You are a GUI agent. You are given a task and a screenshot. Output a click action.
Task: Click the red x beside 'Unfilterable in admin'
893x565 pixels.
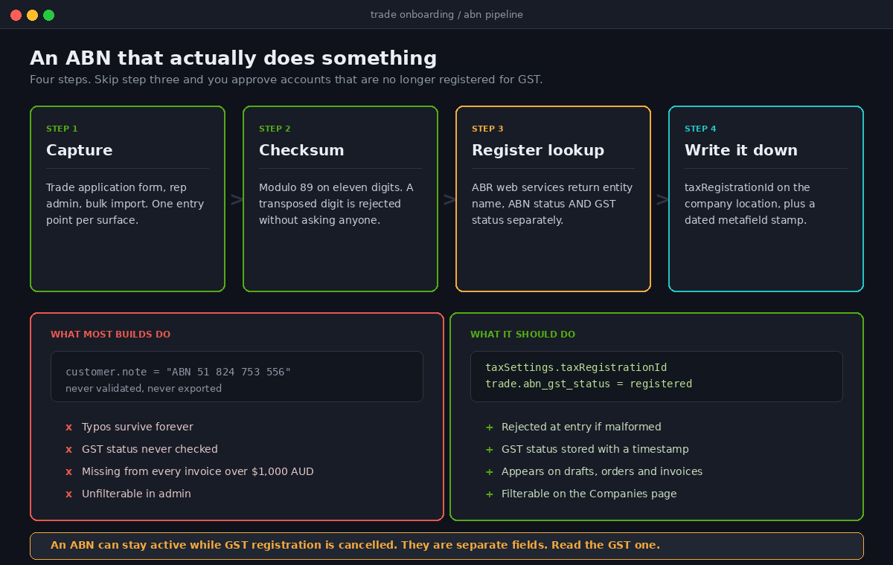[x=68, y=494]
